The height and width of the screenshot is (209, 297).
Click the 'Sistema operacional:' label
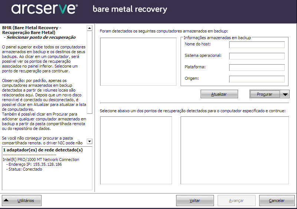coord(203,55)
